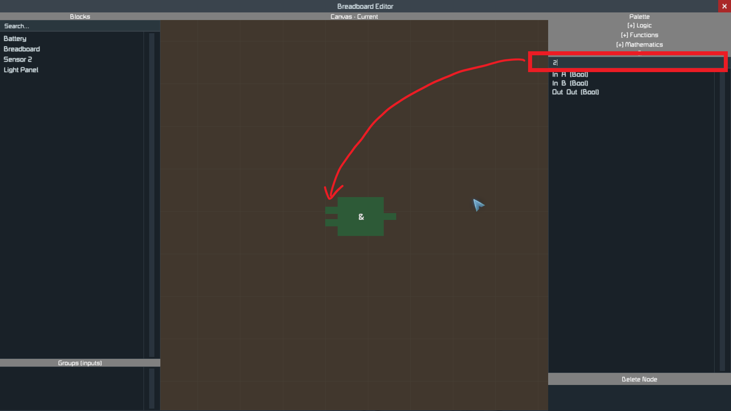Click the Delete Node button

[x=639, y=379]
